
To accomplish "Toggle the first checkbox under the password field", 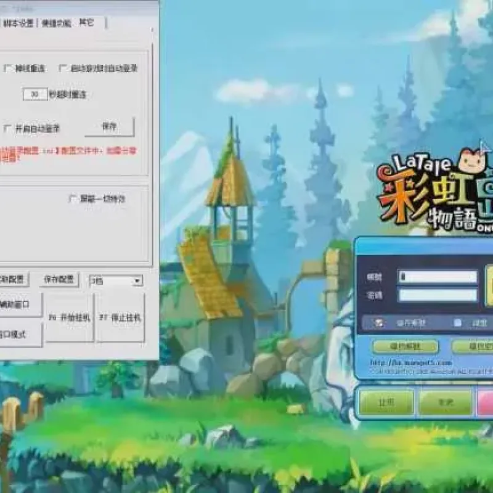I will (x=379, y=323).
